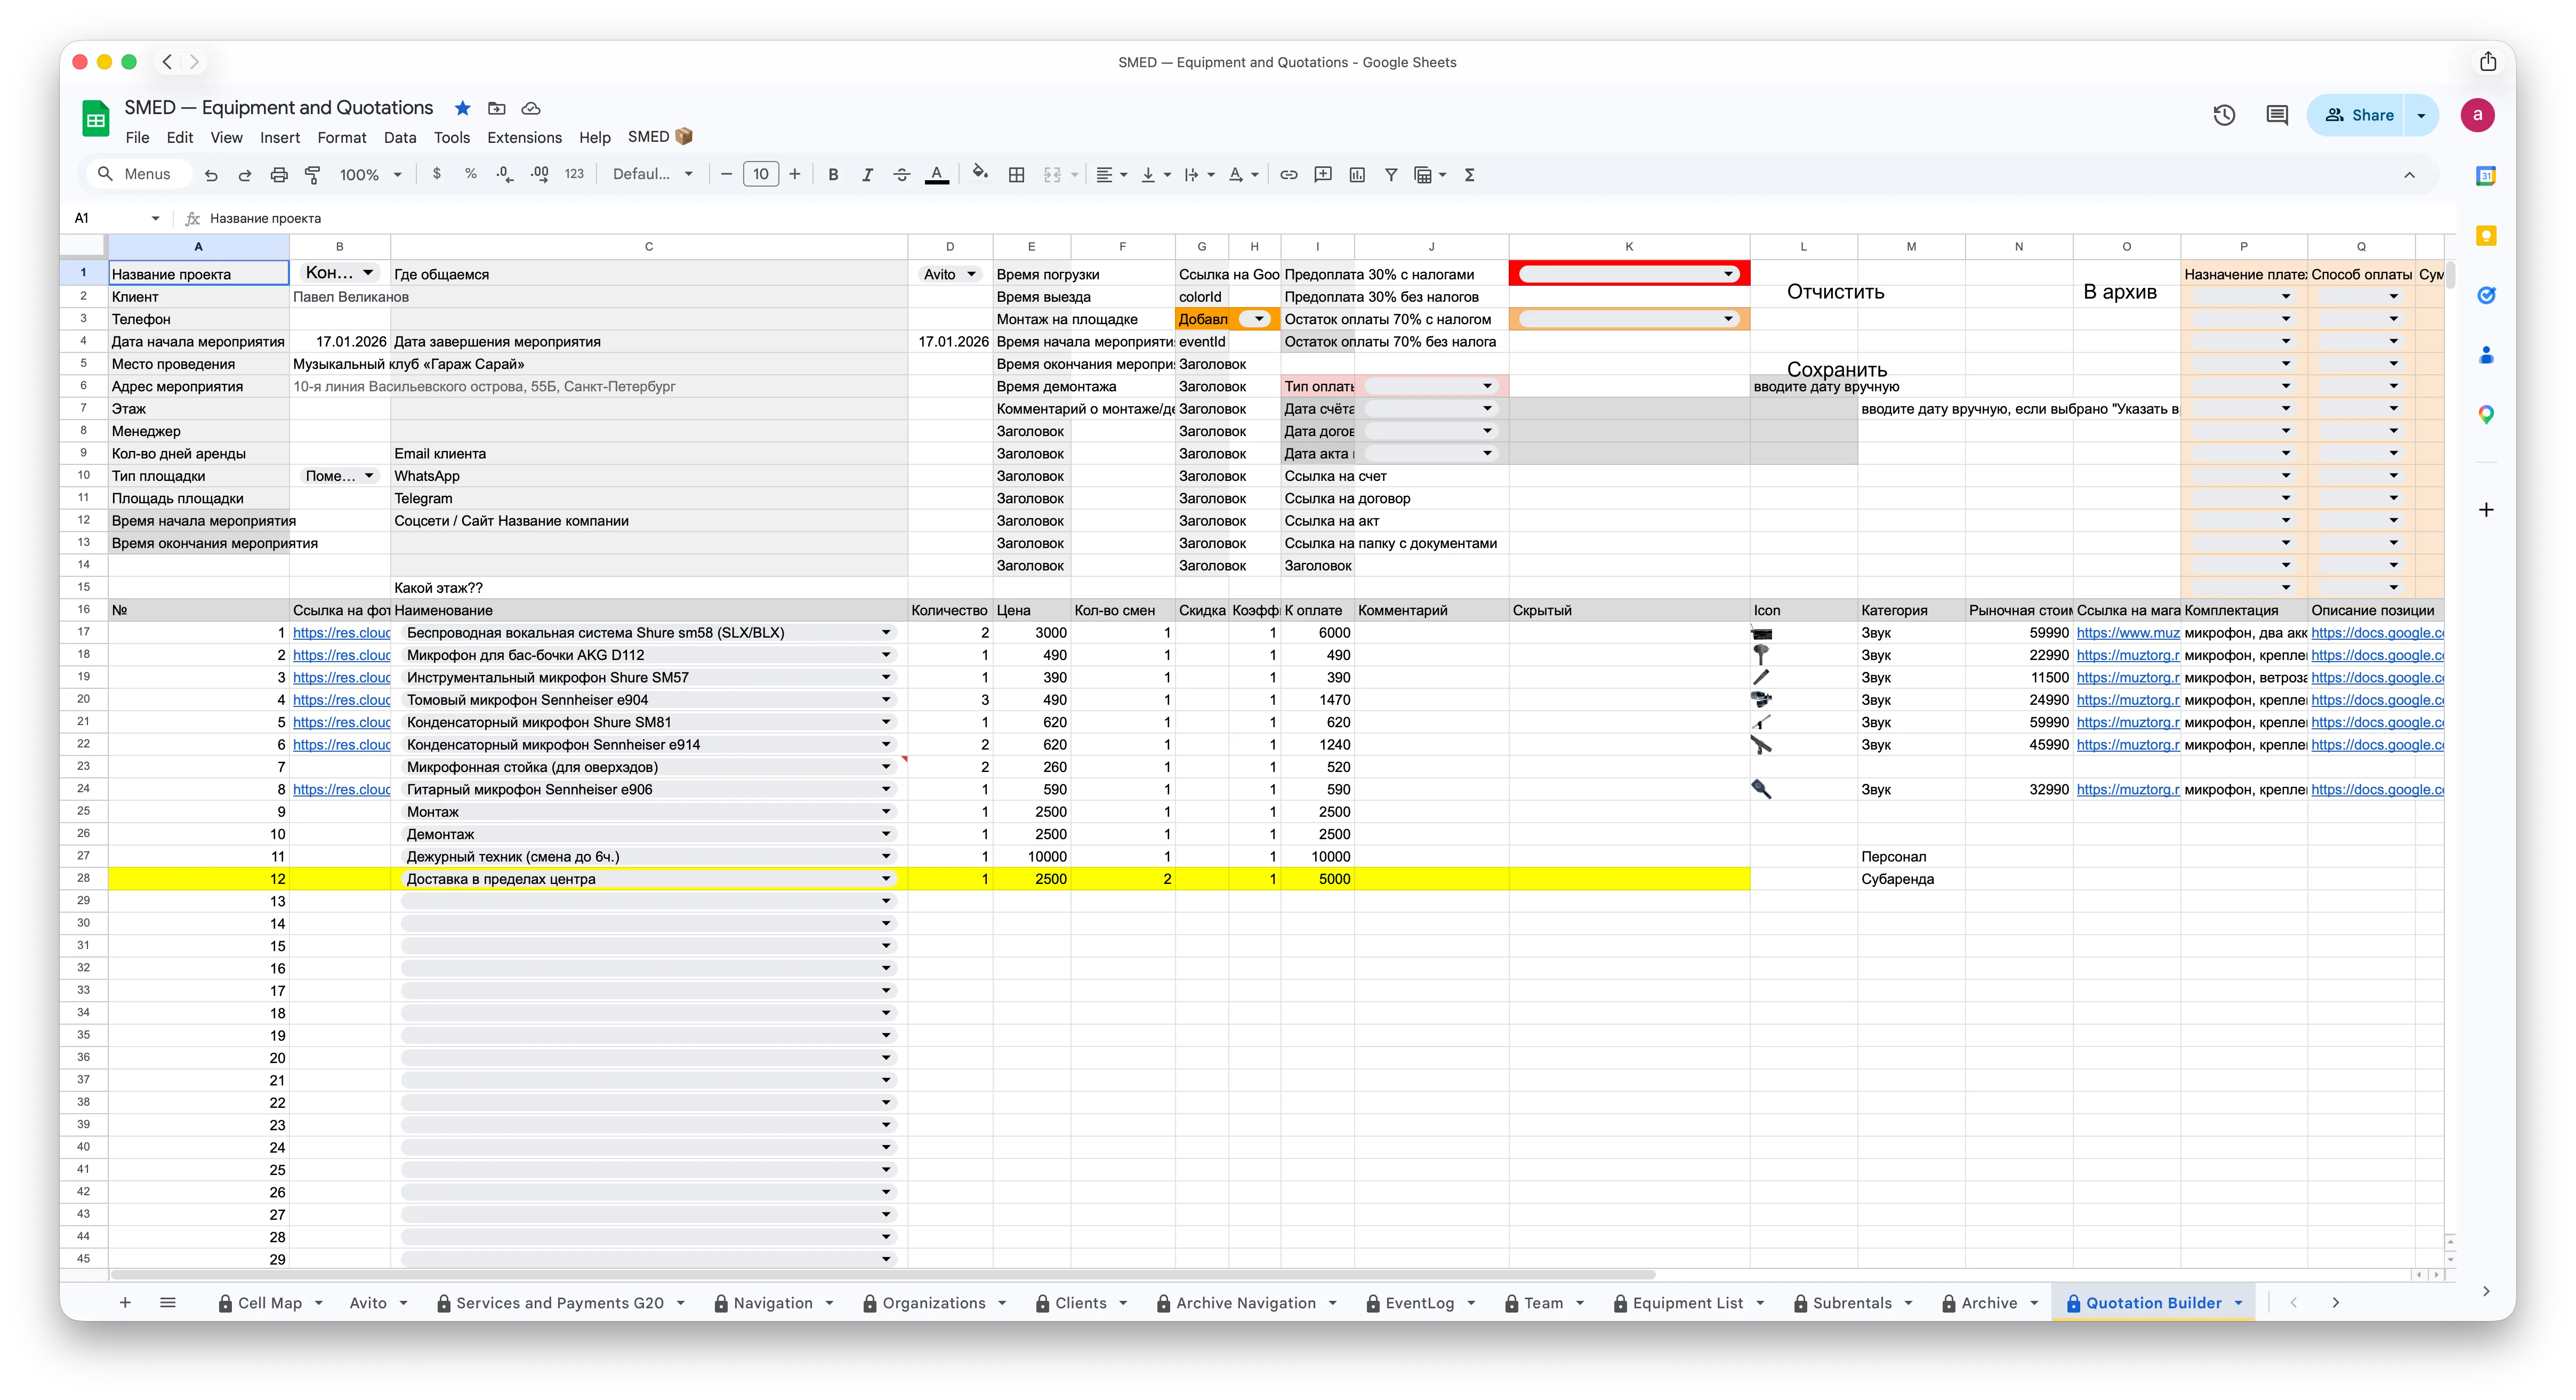Open the Borders tool
Viewport: 2576px width, 1400px height.
coord(1016,175)
